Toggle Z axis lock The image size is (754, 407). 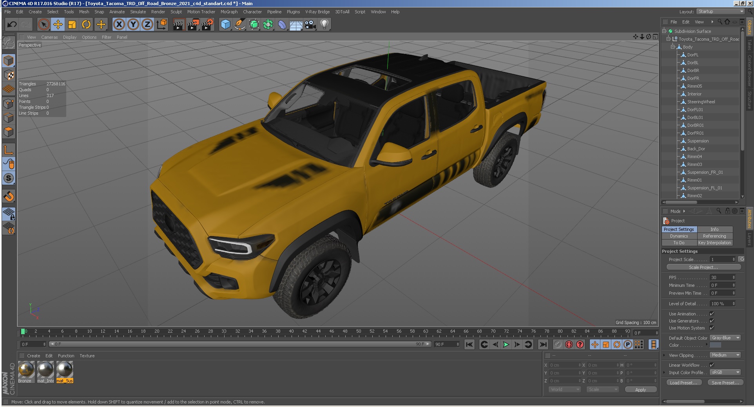[147, 25]
